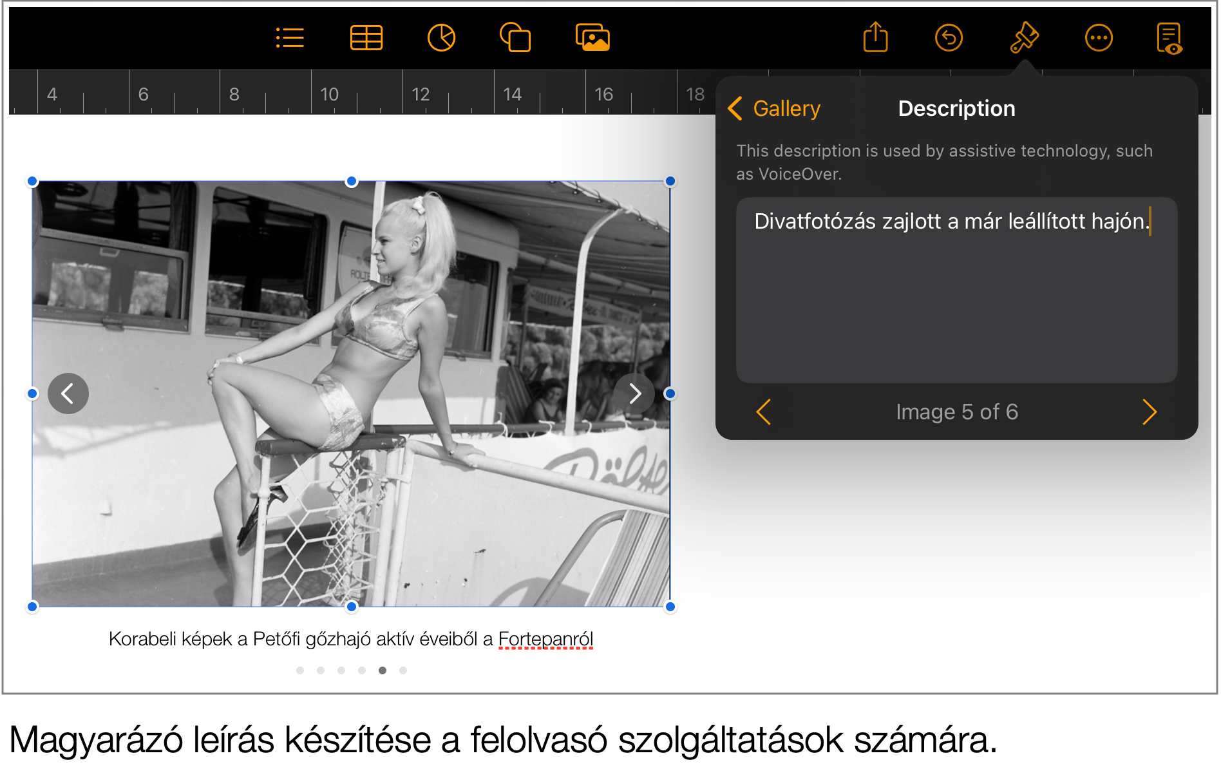Click the bottom-right selection handle
Screen dimensions: 1221x769
tap(670, 606)
